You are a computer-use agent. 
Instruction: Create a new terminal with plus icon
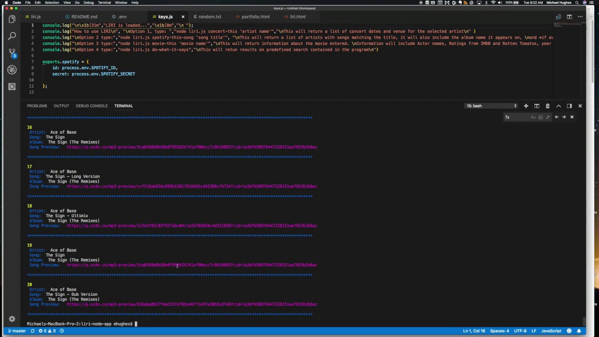pyautogui.click(x=526, y=106)
